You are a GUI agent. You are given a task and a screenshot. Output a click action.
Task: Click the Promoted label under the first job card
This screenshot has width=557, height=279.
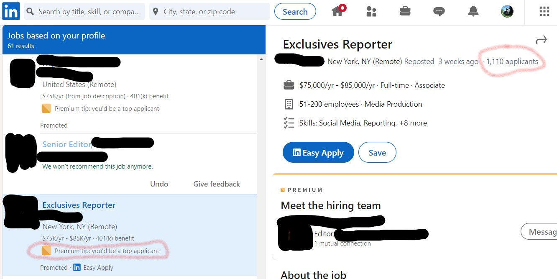point(54,125)
